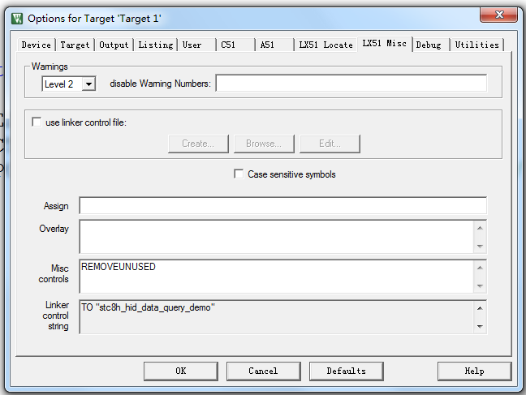
Task: Click Linker control string scroll up arrow
Action: coord(480,308)
